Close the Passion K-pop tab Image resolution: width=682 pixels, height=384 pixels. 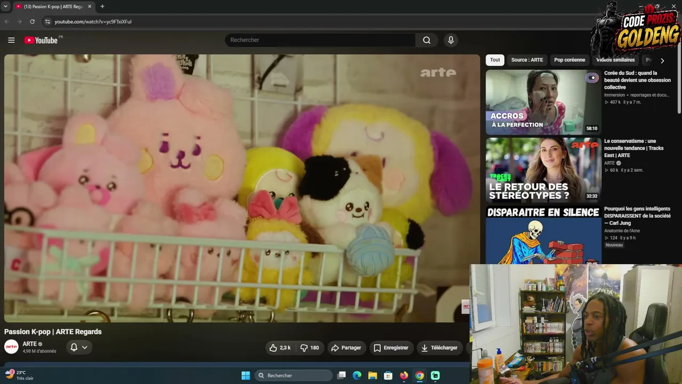(x=90, y=6)
